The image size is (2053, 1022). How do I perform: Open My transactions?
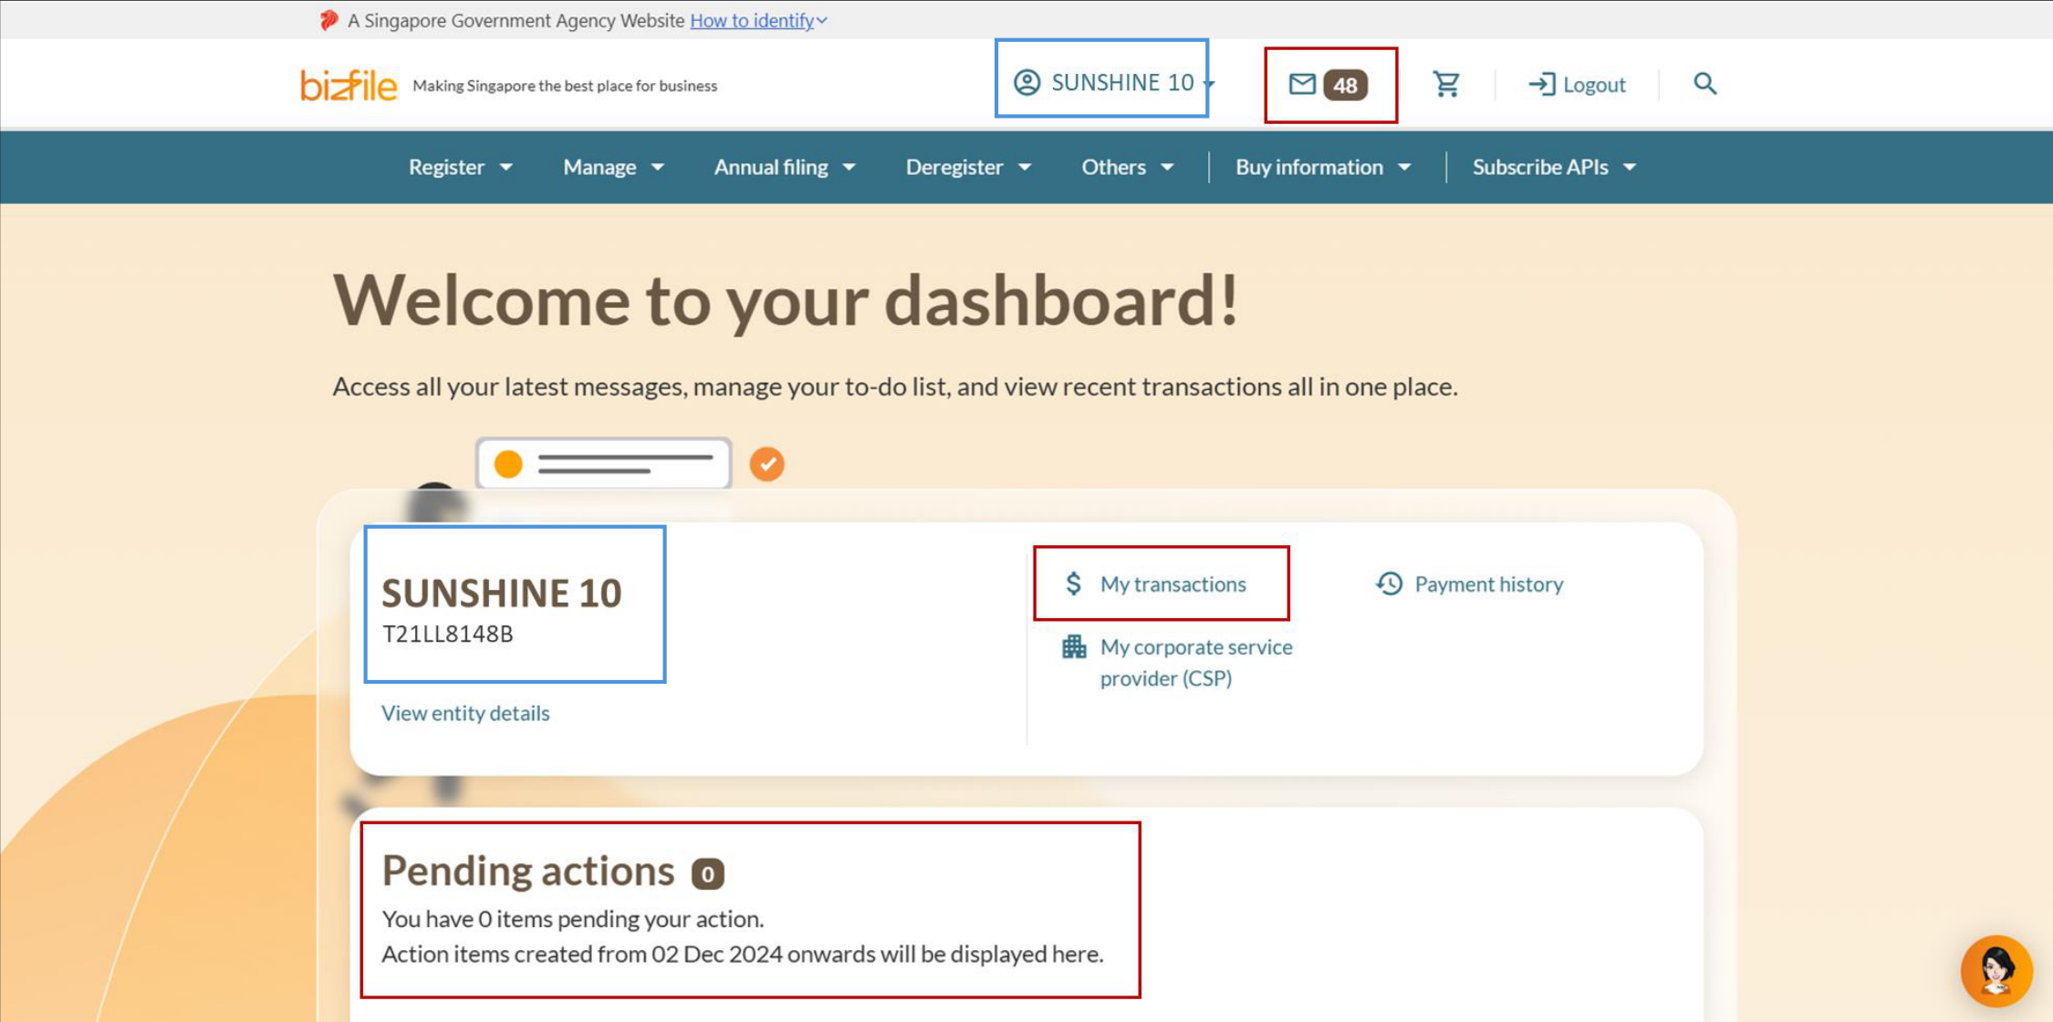[1172, 583]
